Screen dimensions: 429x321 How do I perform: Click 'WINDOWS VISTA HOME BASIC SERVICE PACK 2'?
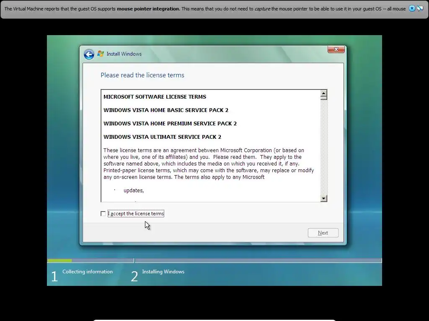tap(166, 110)
